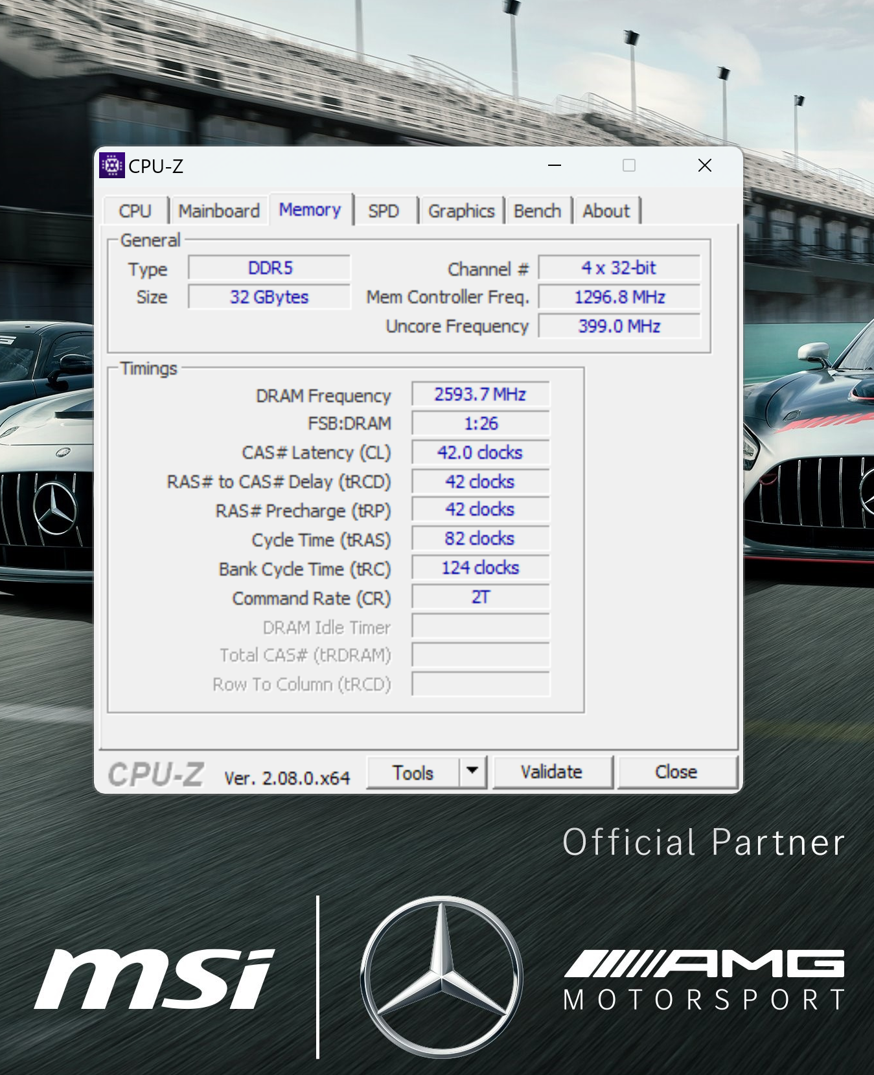Click the Bank Cycle Time (tRC) label

(x=305, y=570)
